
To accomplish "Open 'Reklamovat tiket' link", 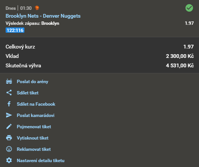I will (x=34, y=149).
